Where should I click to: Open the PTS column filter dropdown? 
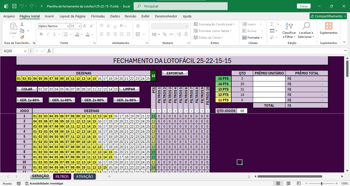click(x=153, y=111)
